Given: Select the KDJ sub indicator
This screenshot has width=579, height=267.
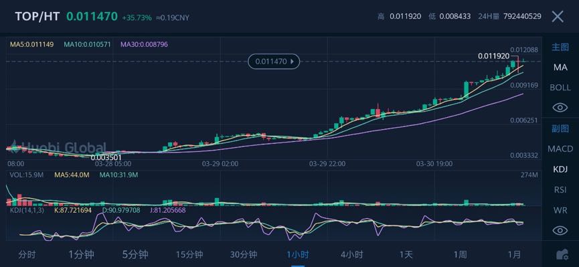Looking at the screenshot, I should [x=560, y=169].
